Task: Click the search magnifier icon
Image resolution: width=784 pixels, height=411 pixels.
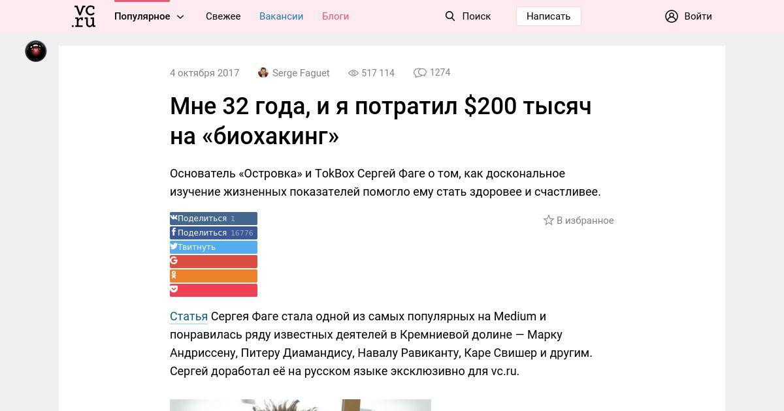Action: 450,16
